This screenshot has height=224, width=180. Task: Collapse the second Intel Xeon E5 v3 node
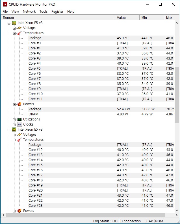pyautogui.click(x=9, y=130)
